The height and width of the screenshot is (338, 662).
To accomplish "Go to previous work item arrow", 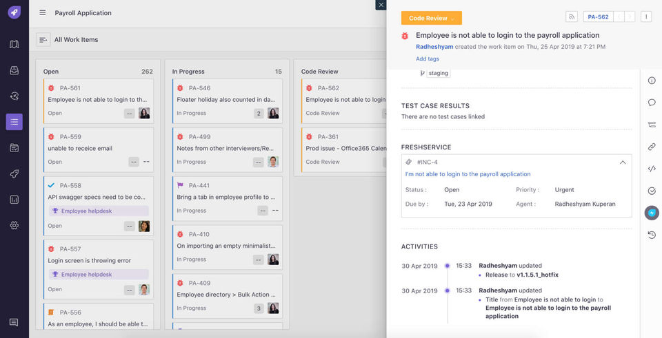I will [619, 17].
